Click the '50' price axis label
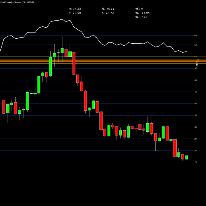This screenshot has width=206, height=206. [x=196, y=80]
